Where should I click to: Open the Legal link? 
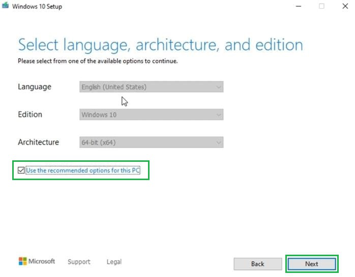[x=114, y=262]
